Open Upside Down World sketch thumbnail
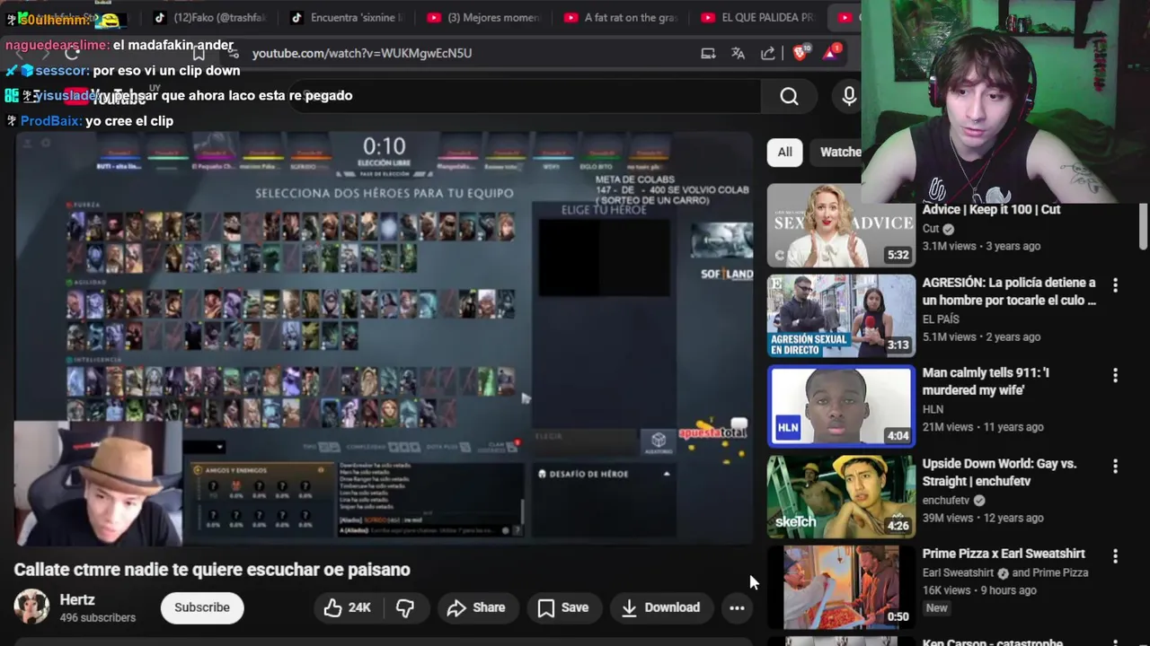This screenshot has width=1150, height=646. (841, 497)
